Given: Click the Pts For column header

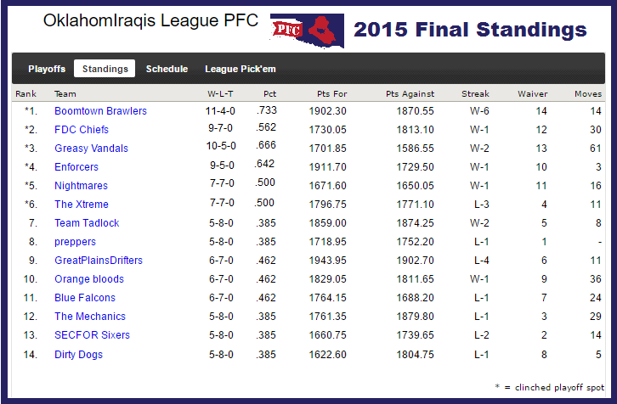Looking at the screenshot, I should pos(332,94).
